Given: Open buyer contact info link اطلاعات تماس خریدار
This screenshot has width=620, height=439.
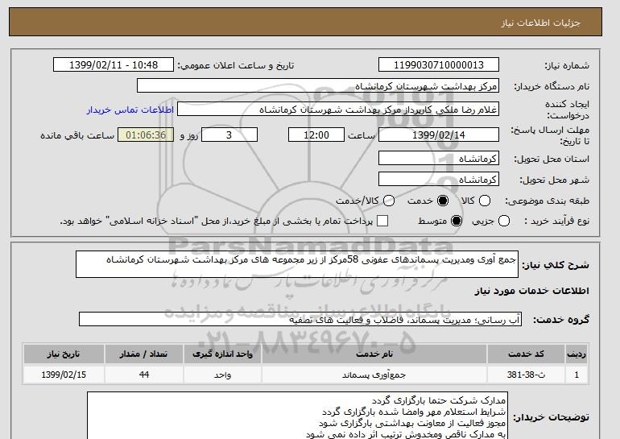Looking at the screenshot, I should point(130,110).
